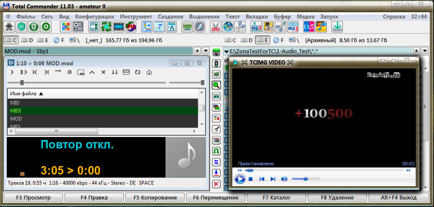Select drive E in right panel
This screenshot has height=207, width=434.
tap(263, 40)
